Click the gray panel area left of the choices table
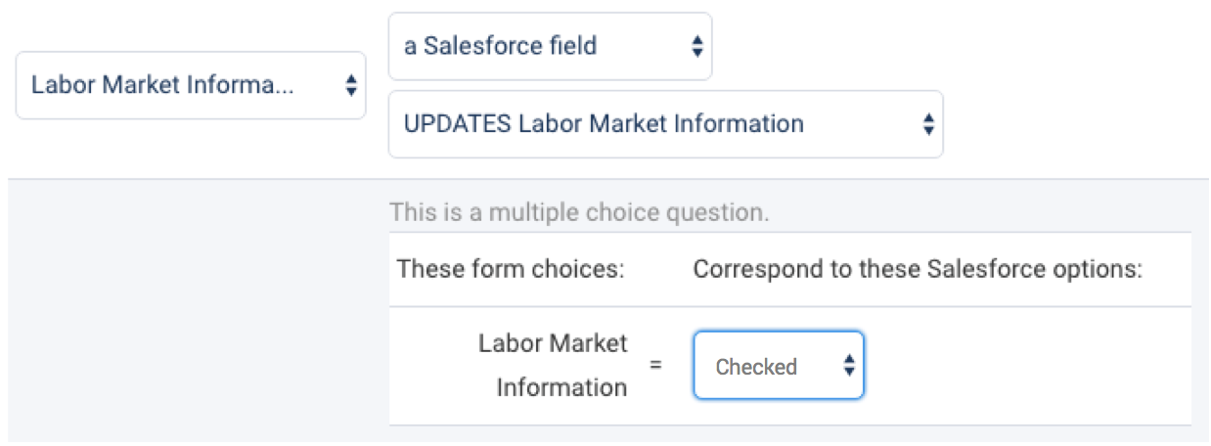 [x=196, y=313]
